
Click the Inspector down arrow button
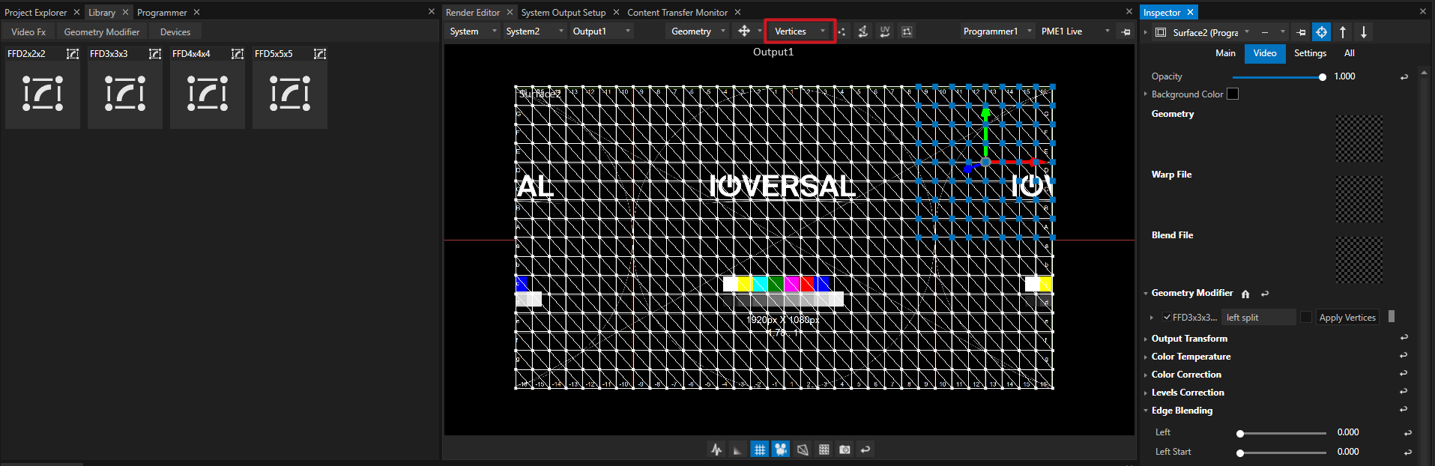(x=1364, y=32)
